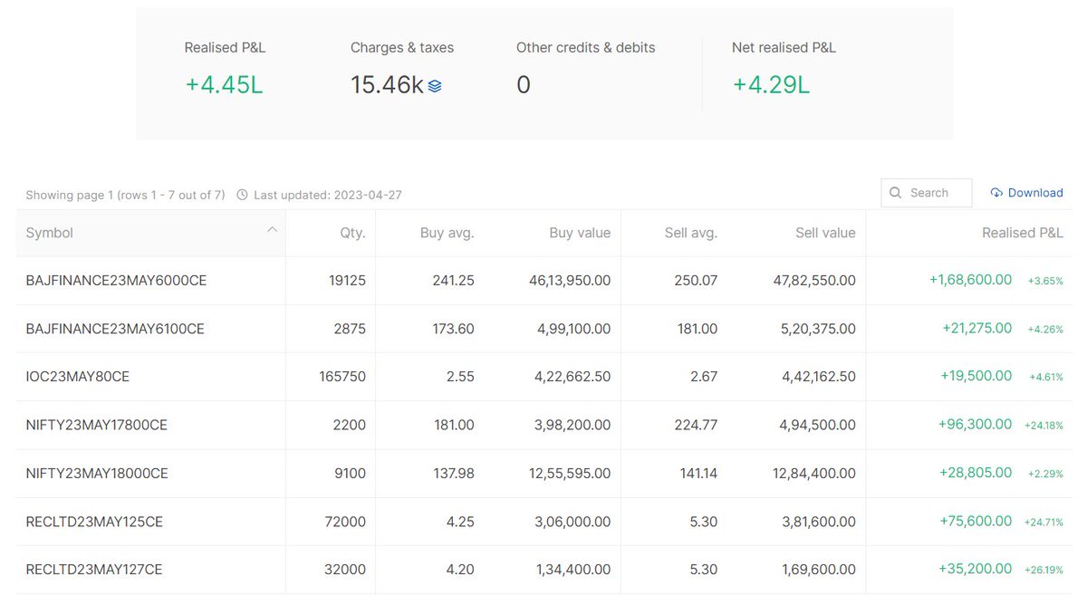Click the Download cloud icon
The width and height of the screenshot is (1087, 605).
coord(996,193)
